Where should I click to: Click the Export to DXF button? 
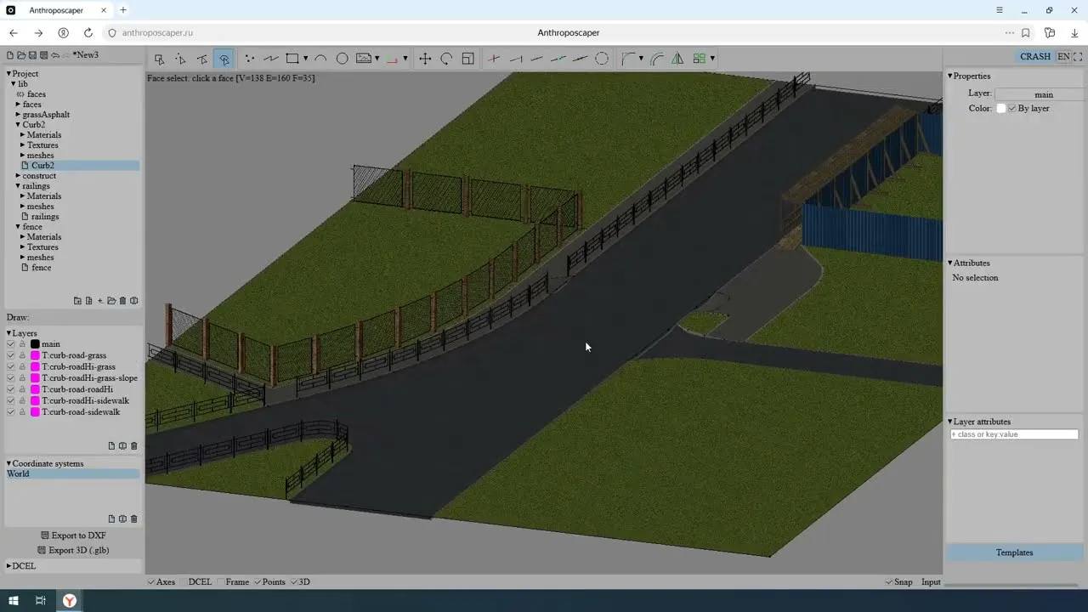73,535
